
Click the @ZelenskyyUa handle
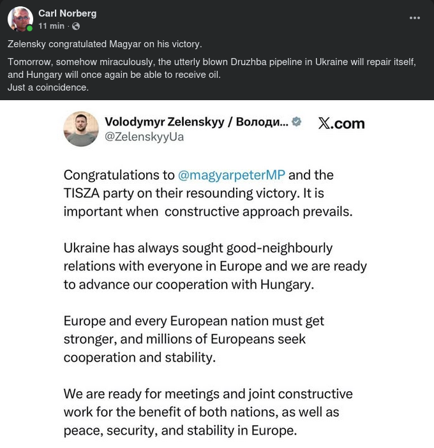144,137
